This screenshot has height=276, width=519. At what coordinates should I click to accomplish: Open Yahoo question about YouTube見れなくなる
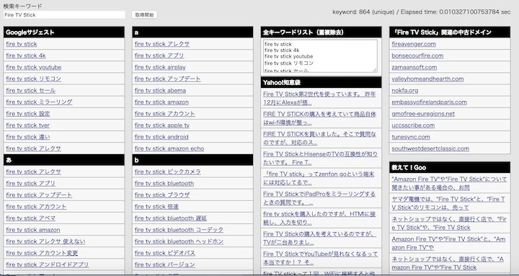(320, 258)
